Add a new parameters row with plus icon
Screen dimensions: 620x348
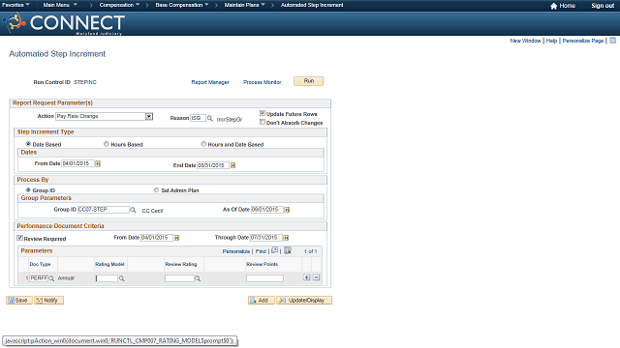pyautogui.click(x=307, y=277)
